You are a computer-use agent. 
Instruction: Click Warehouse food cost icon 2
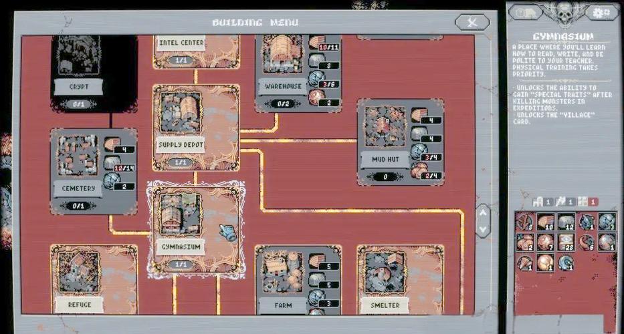click(316, 97)
